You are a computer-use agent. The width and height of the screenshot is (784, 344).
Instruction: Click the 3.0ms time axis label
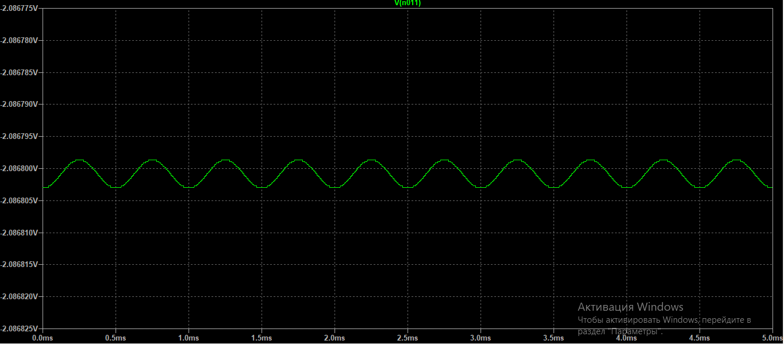point(481,339)
